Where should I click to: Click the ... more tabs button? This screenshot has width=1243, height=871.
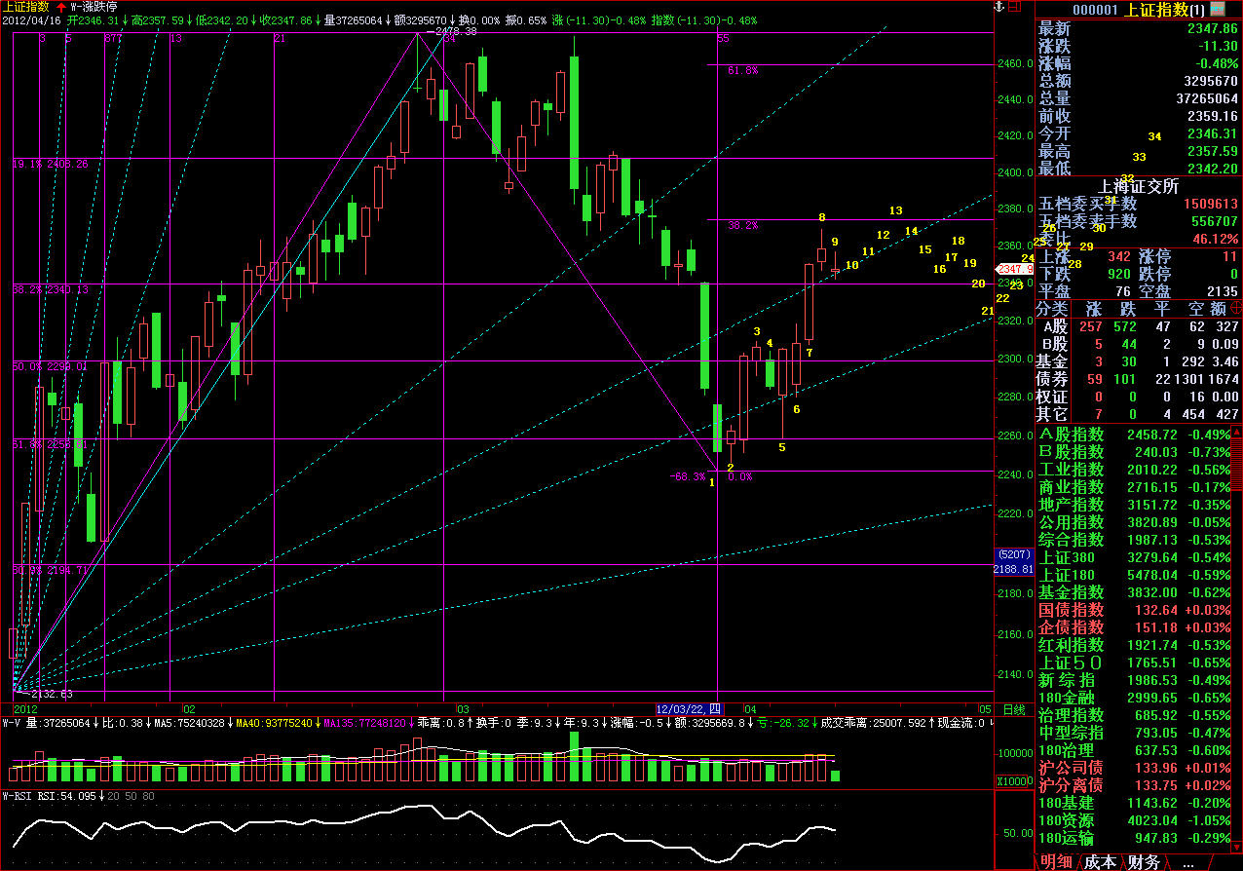click(1186, 862)
